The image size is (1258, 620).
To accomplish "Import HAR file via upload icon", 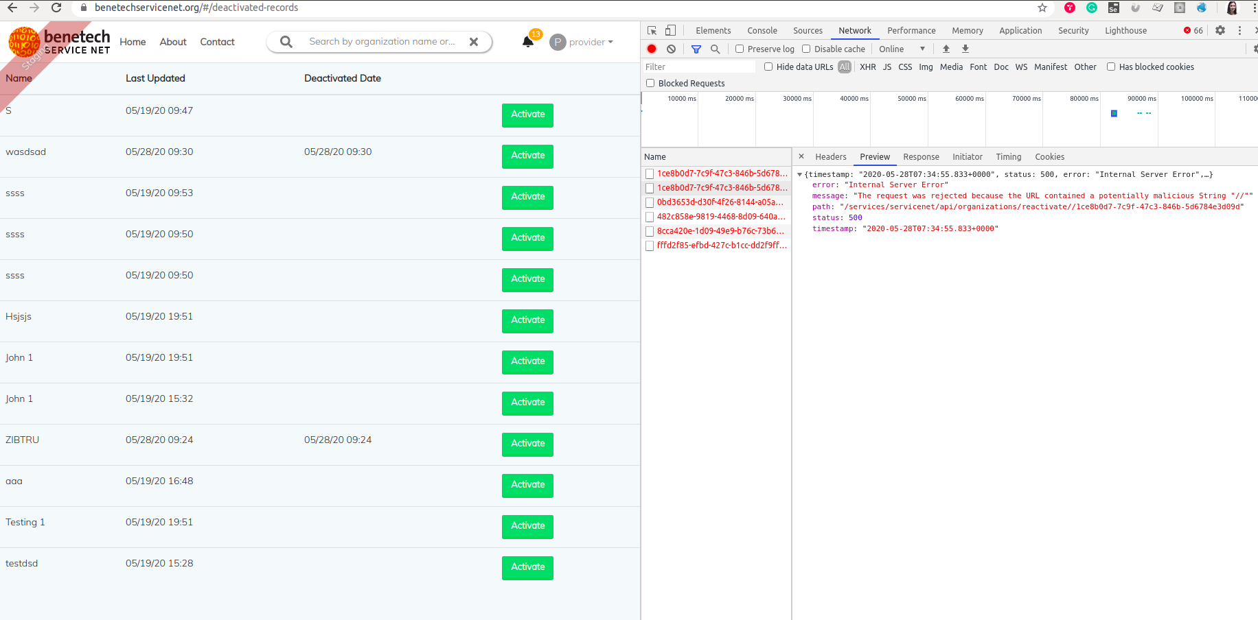I will point(946,49).
